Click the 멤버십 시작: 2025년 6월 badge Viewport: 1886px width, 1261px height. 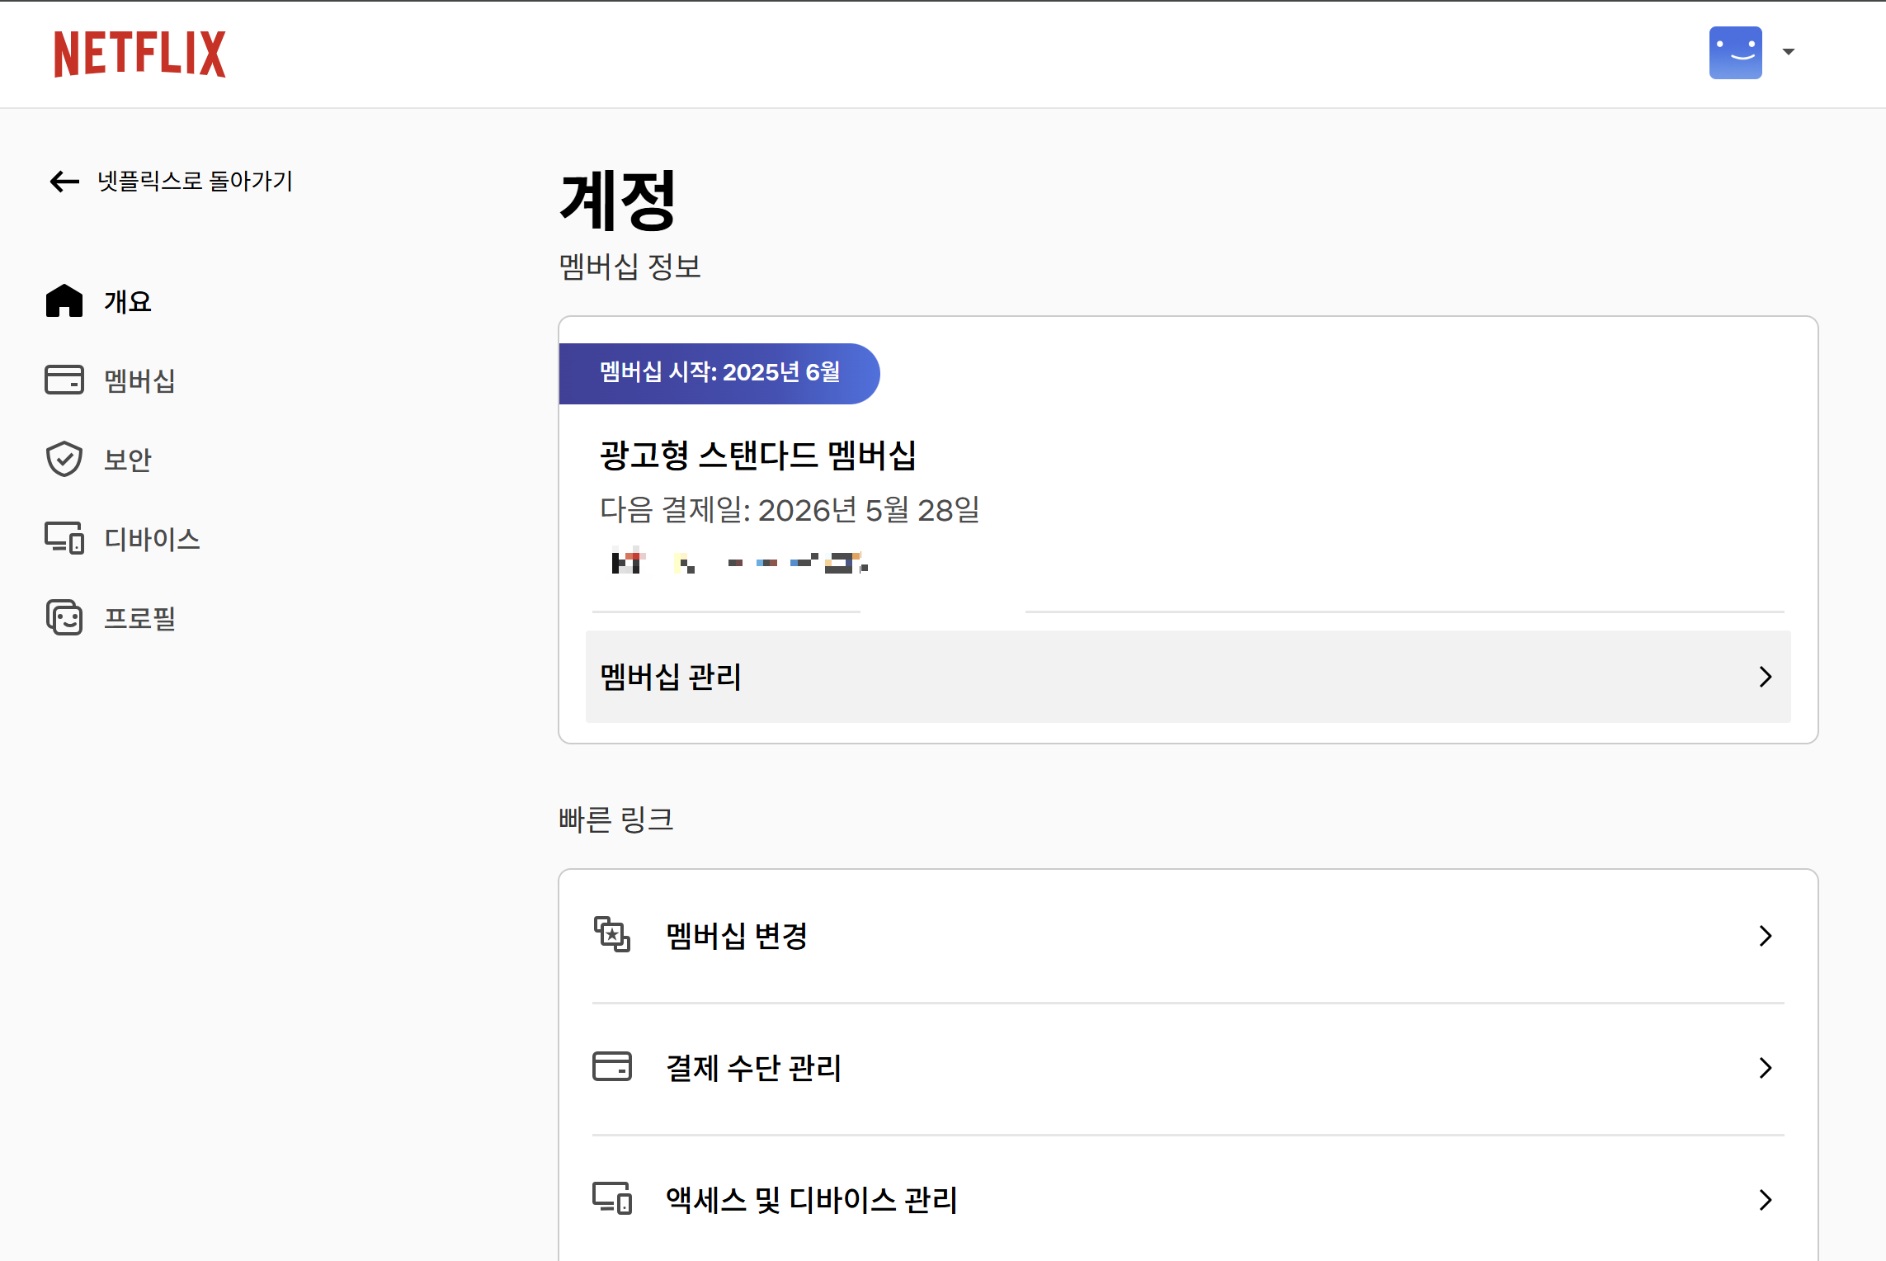pyautogui.click(x=719, y=373)
